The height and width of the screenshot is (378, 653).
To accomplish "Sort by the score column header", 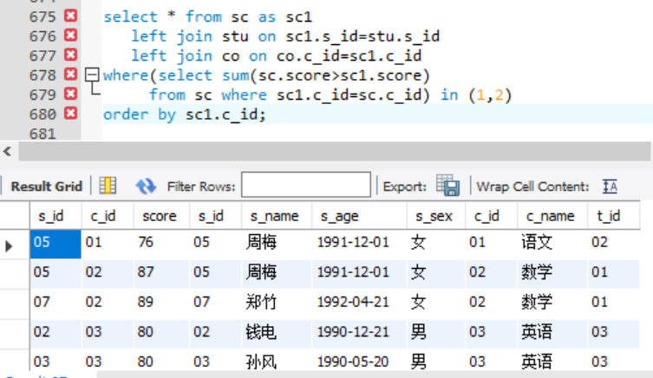I will (x=158, y=216).
